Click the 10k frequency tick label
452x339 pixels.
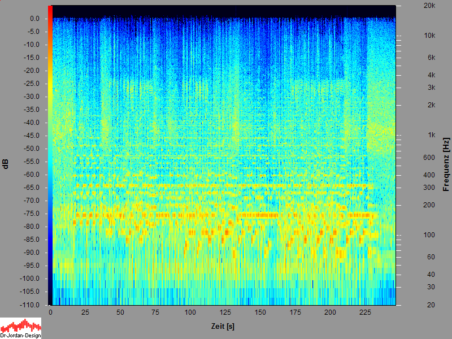point(429,36)
